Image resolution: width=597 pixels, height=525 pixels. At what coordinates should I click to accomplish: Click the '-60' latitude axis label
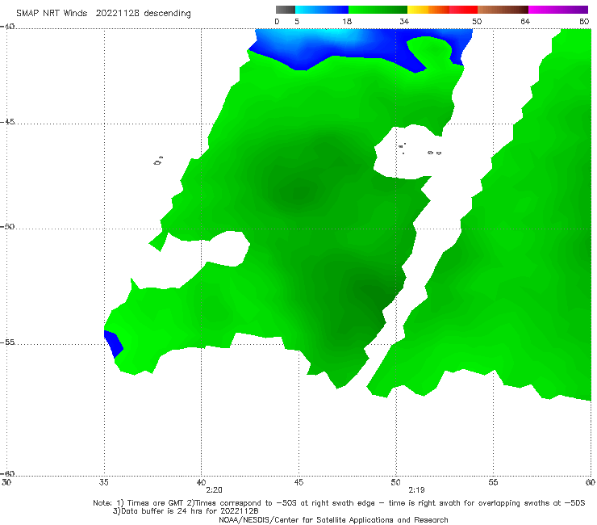(7, 473)
